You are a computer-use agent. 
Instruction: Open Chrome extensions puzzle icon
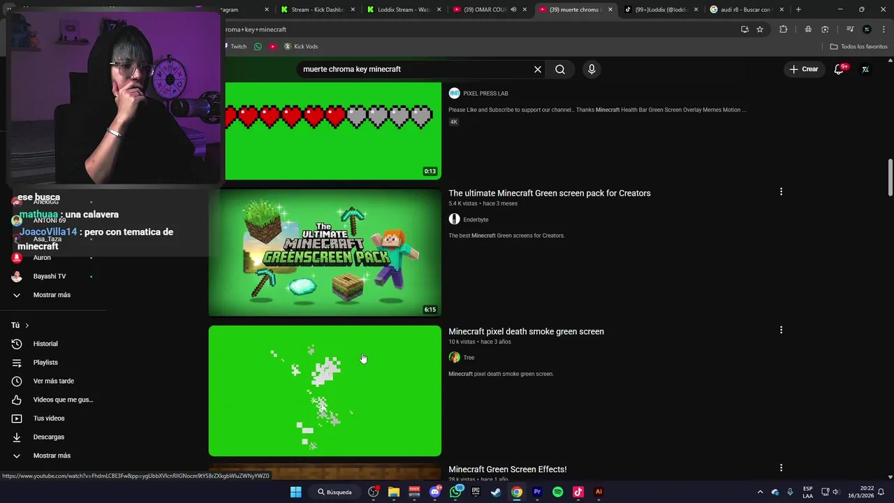[783, 29]
